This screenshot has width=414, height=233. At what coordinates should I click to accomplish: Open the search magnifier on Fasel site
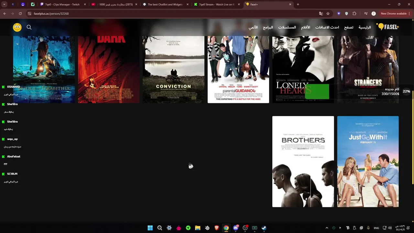point(29,27)
